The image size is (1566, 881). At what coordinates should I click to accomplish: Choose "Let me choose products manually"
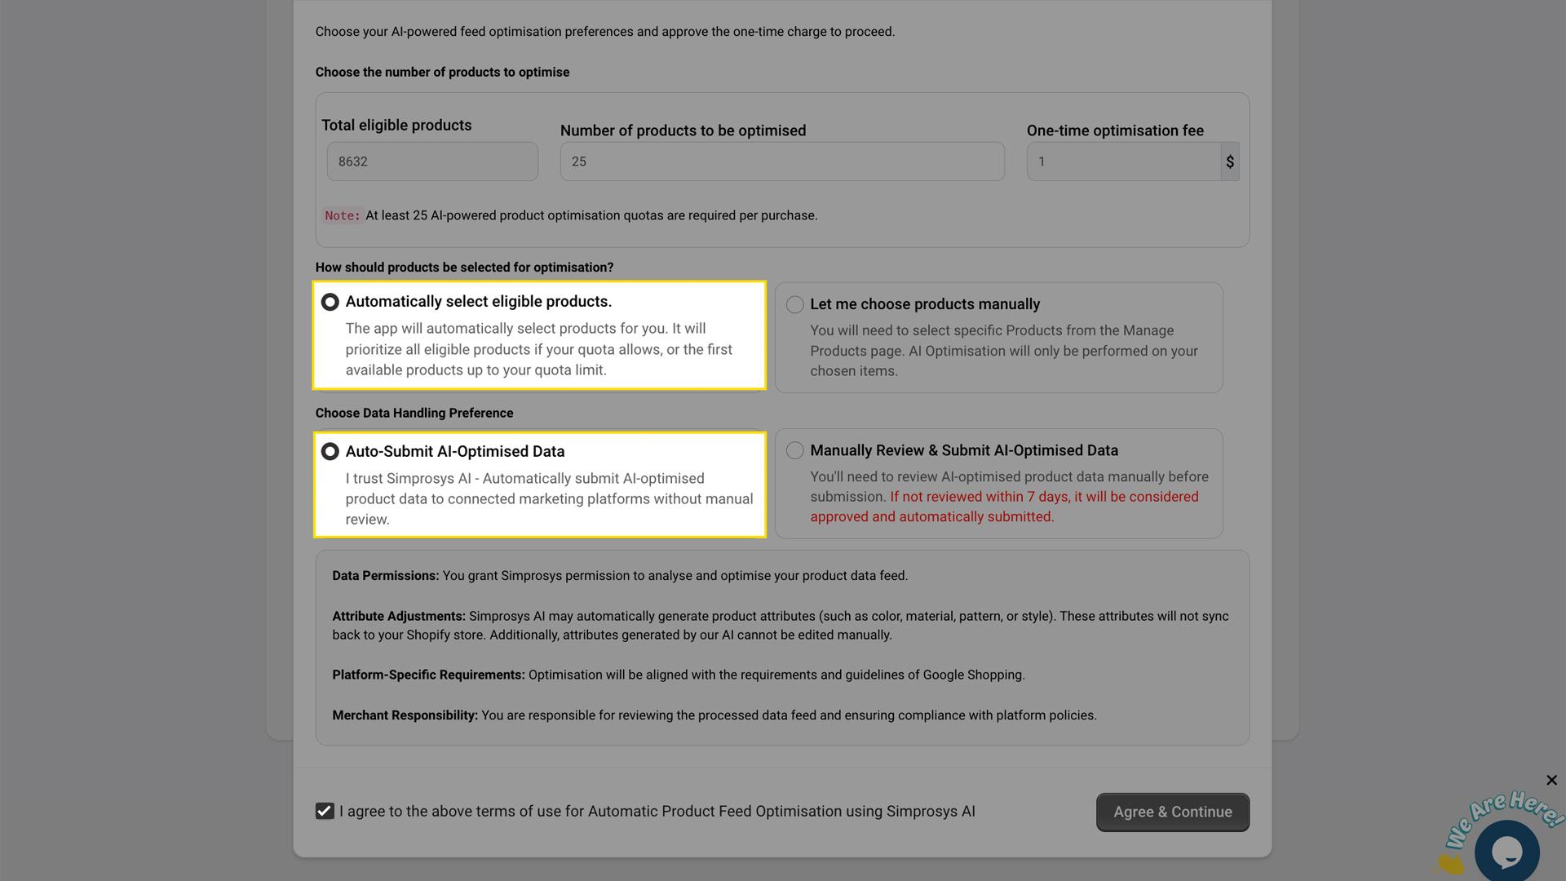click(794, 304)
